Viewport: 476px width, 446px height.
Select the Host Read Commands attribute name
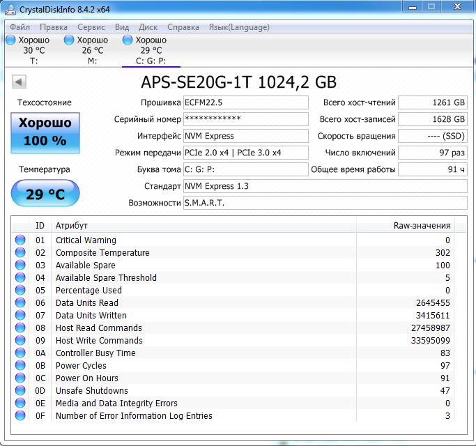tap(99, 328)
